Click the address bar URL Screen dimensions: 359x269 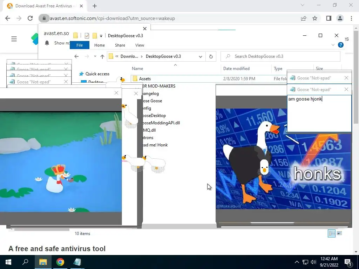point(112,18)
